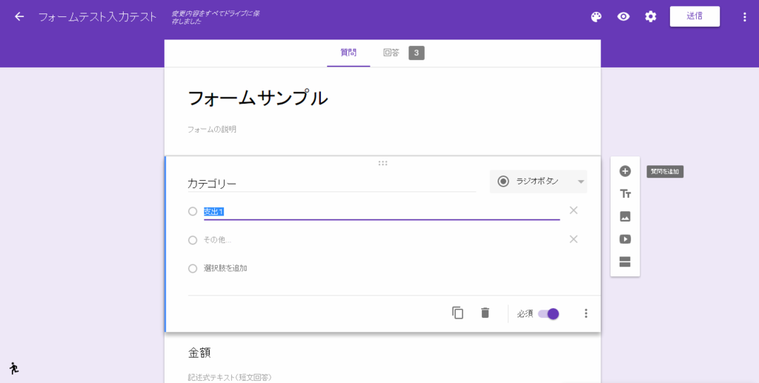The width and height of the screenshot is (759, 383).
Task: Select the radio circle beside その他
Action: click(x=193, y=240)
